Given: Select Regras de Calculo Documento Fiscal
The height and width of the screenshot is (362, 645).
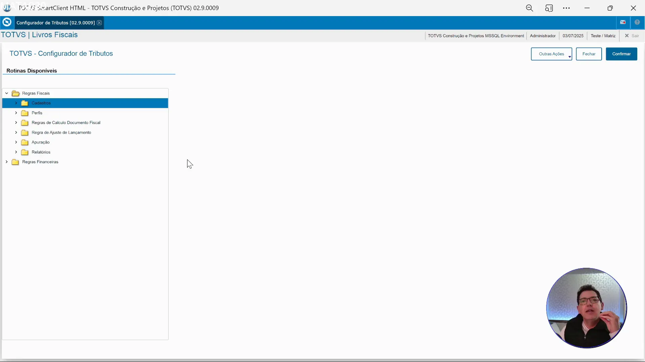Looking at the screenshot, I should [x=66, y=123].
